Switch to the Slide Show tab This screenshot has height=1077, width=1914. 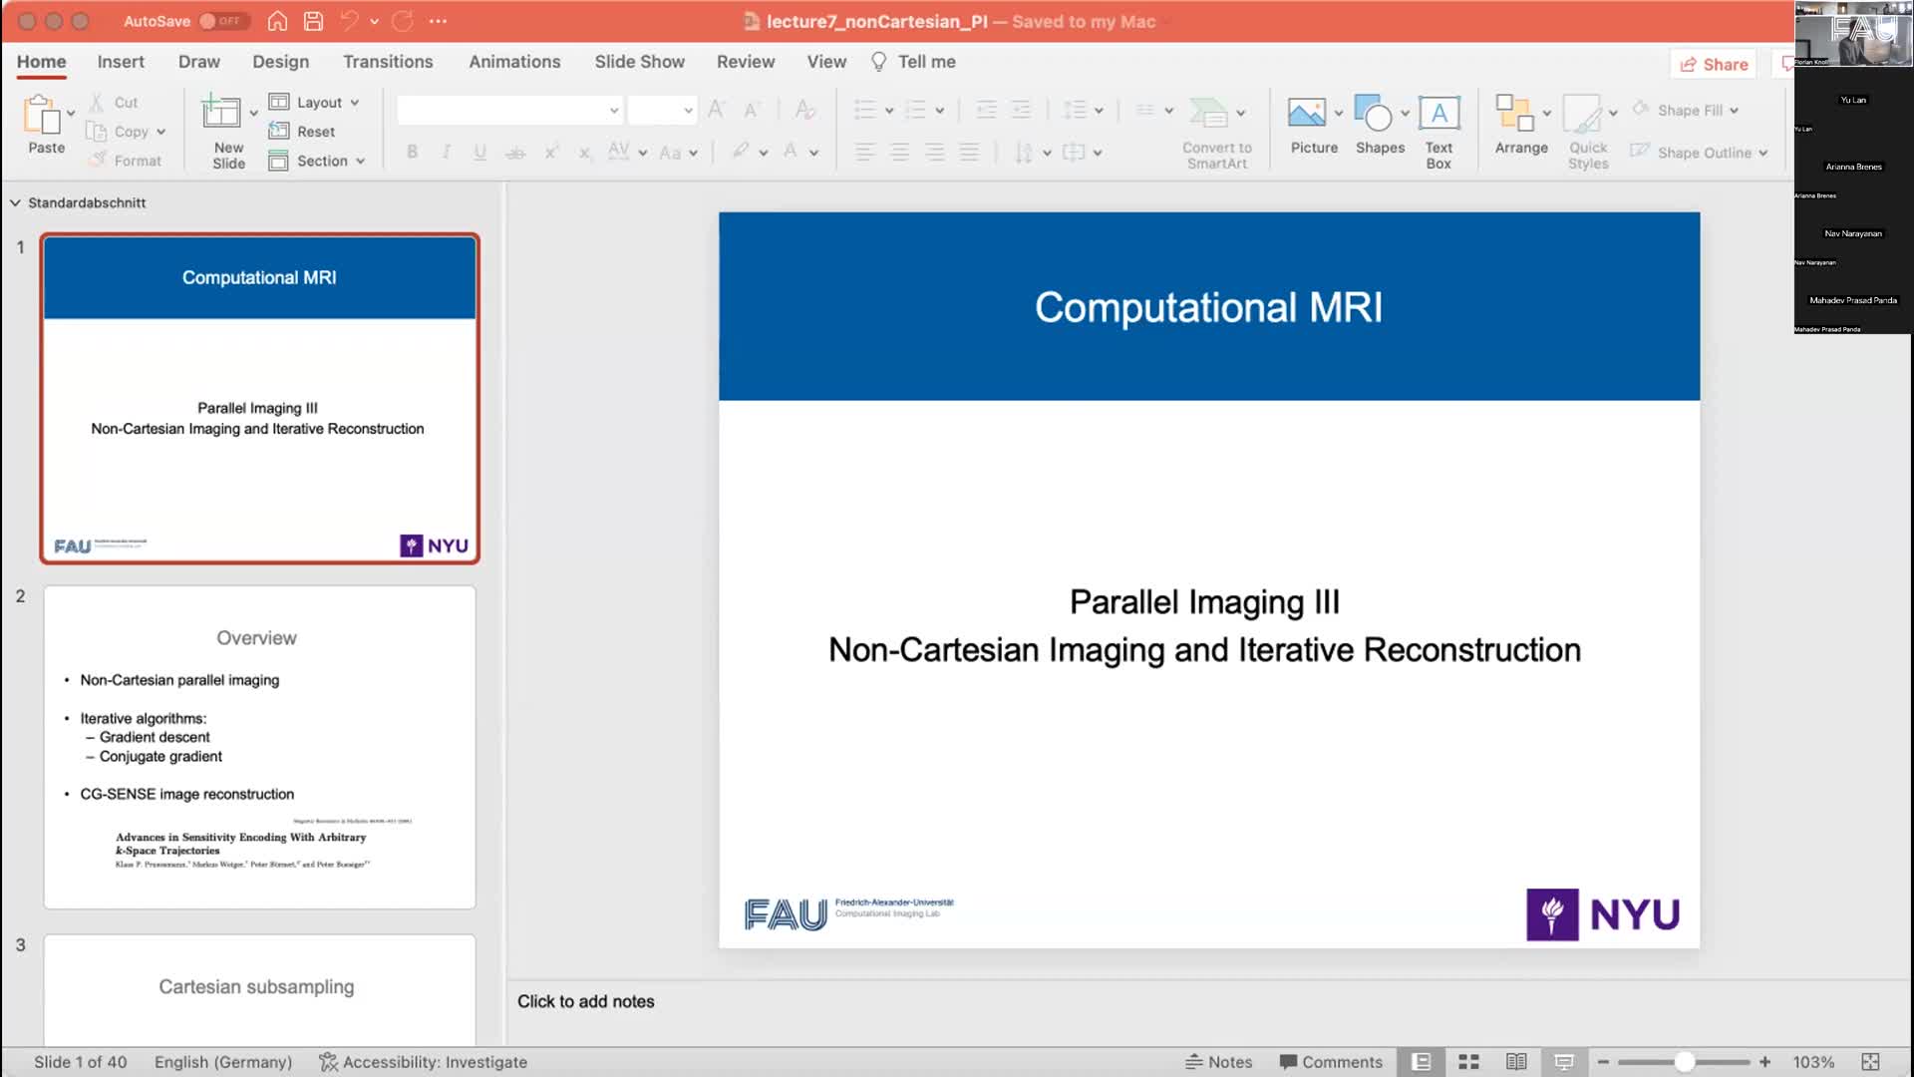coord(639,62)
